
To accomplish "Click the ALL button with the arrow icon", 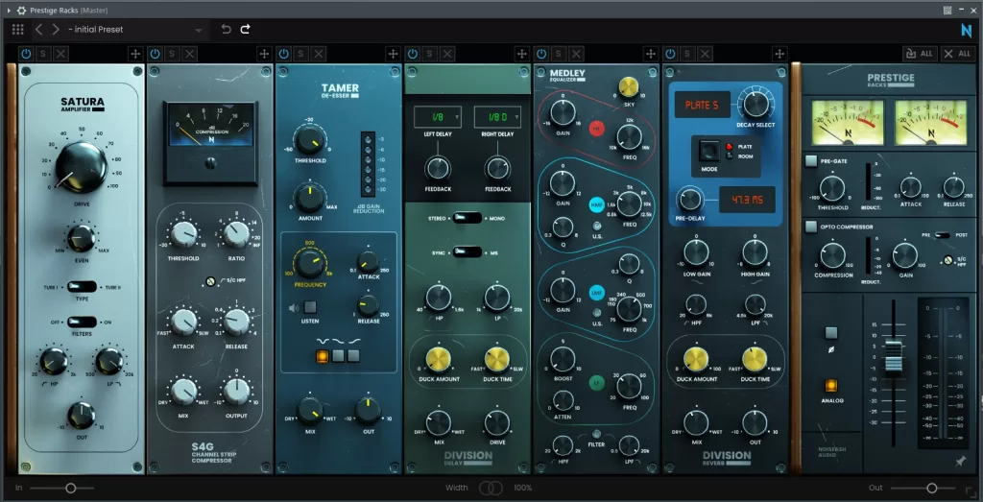I will (919, 54).
